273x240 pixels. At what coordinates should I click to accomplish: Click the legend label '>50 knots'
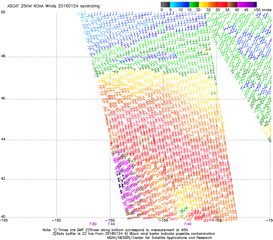point(262,10)
